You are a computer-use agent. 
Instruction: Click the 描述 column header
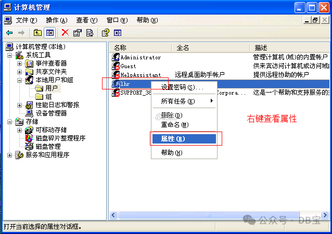click(261, 48)
